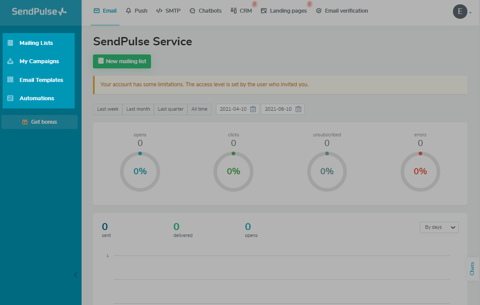Click the opens 0% progress ring
Viewport: 480px width, 305px height.
[x=140, y=172]
